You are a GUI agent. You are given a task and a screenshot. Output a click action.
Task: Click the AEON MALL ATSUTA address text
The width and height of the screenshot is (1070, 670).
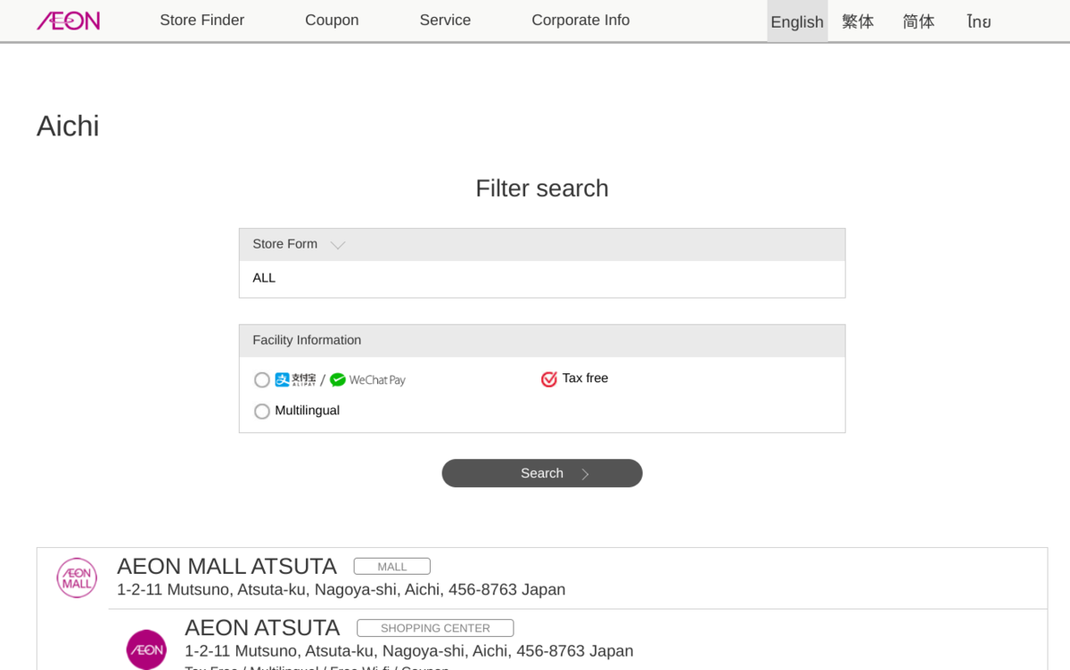coord(341,590)
